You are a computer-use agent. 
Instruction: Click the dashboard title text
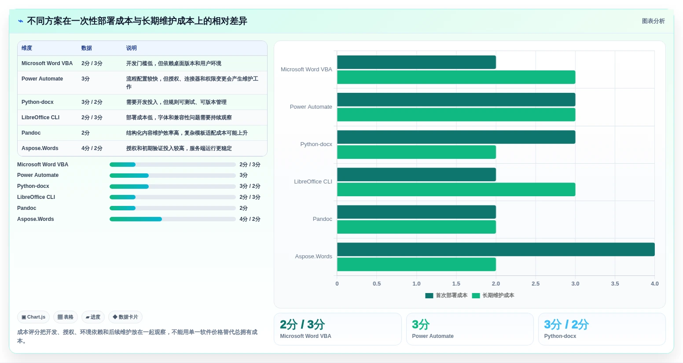137,21
